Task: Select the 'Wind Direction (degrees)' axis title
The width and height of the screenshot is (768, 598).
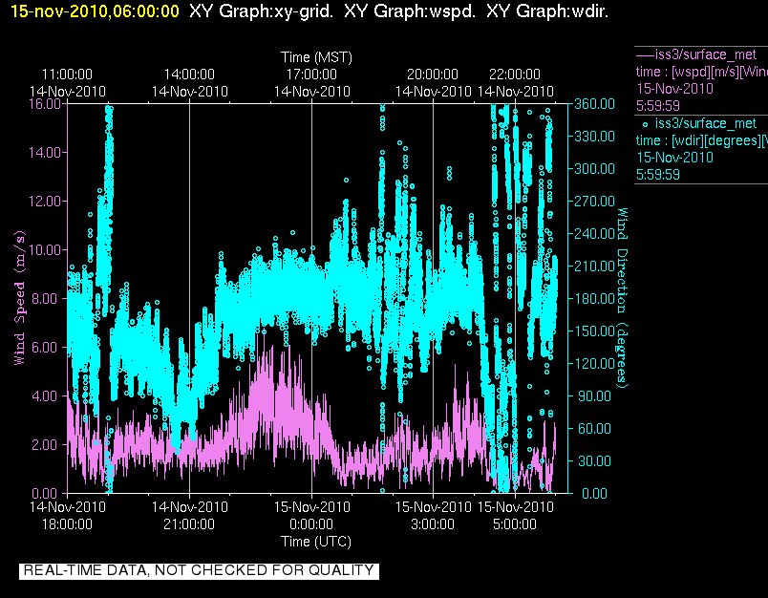Action: 622,298
